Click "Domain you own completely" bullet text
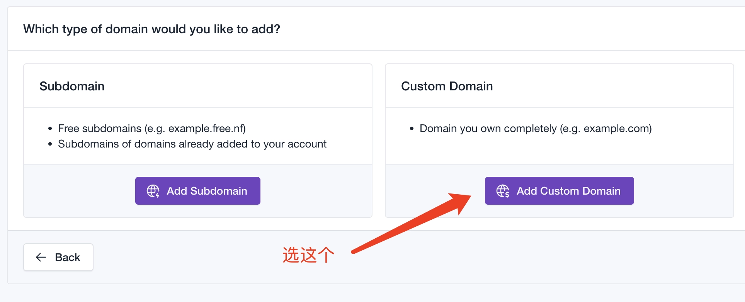Viewport: 745px width, 302px height. coord(488,129)
